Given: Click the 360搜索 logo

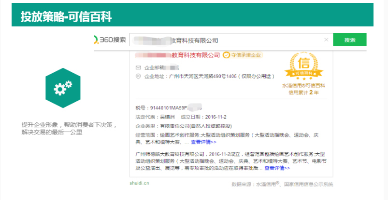Looking at the screenshot, I should (x=110, y=40).
